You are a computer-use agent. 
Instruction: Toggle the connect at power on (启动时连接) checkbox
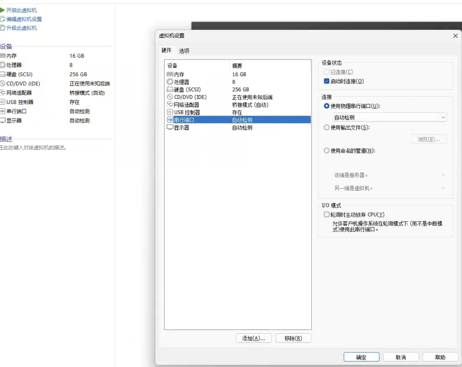click(327, 81)
